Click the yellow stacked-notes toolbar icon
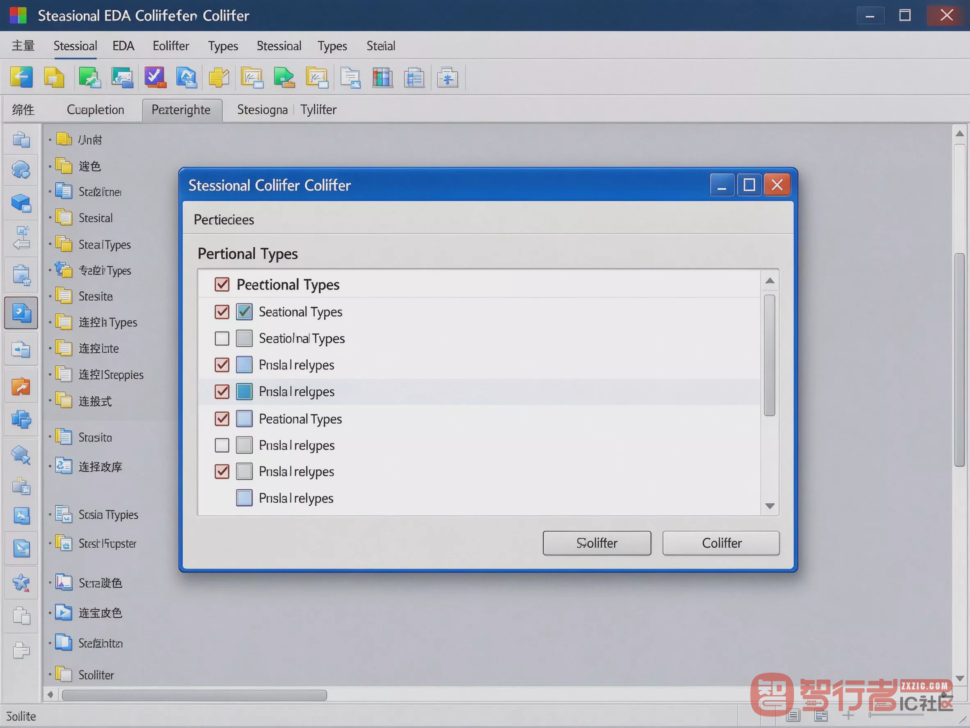The image size is (970, 728). click(218, 78)
